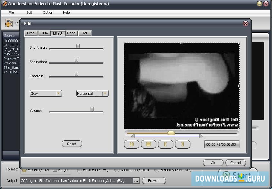Click the Load video icon on the toolbar

(x=8, y=23)
